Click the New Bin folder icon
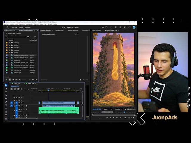 [x=36, y=80]
